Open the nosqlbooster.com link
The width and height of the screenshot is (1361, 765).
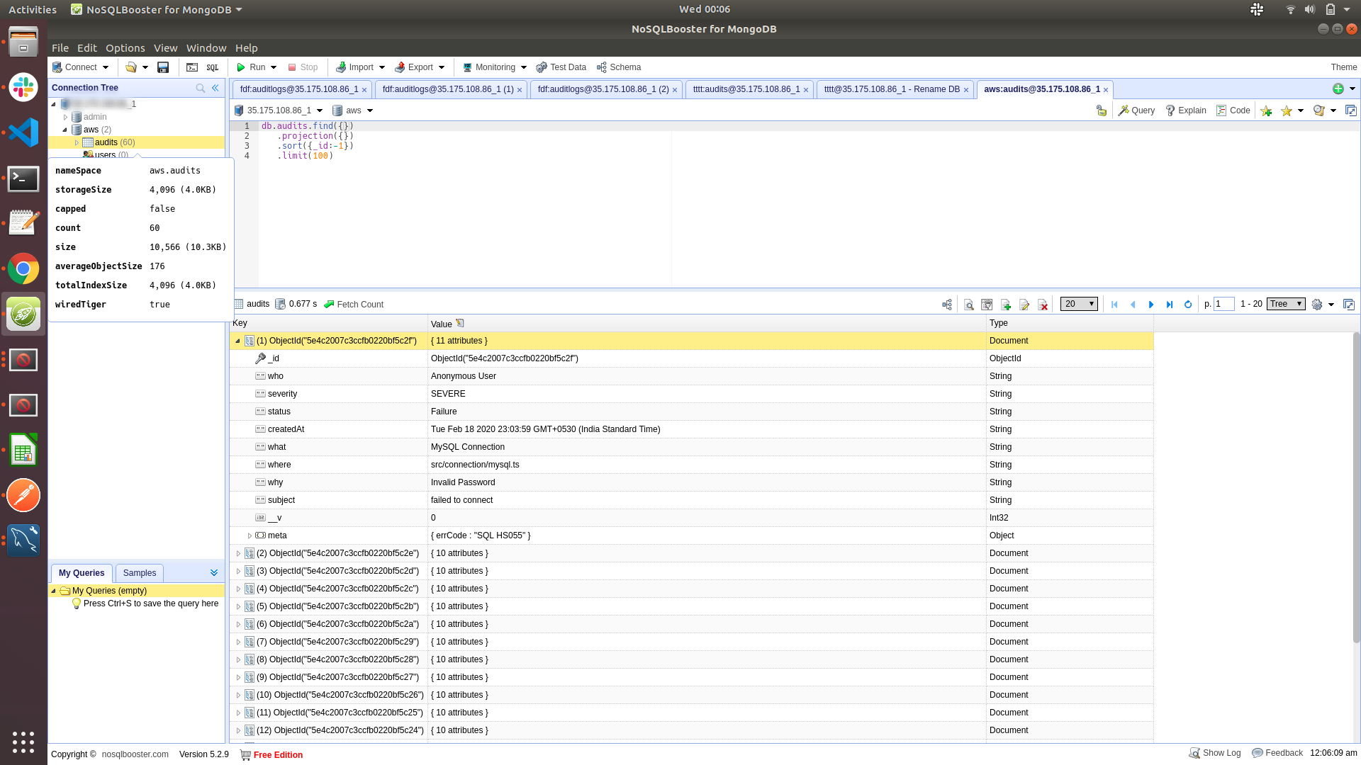(x=135, y=754)
